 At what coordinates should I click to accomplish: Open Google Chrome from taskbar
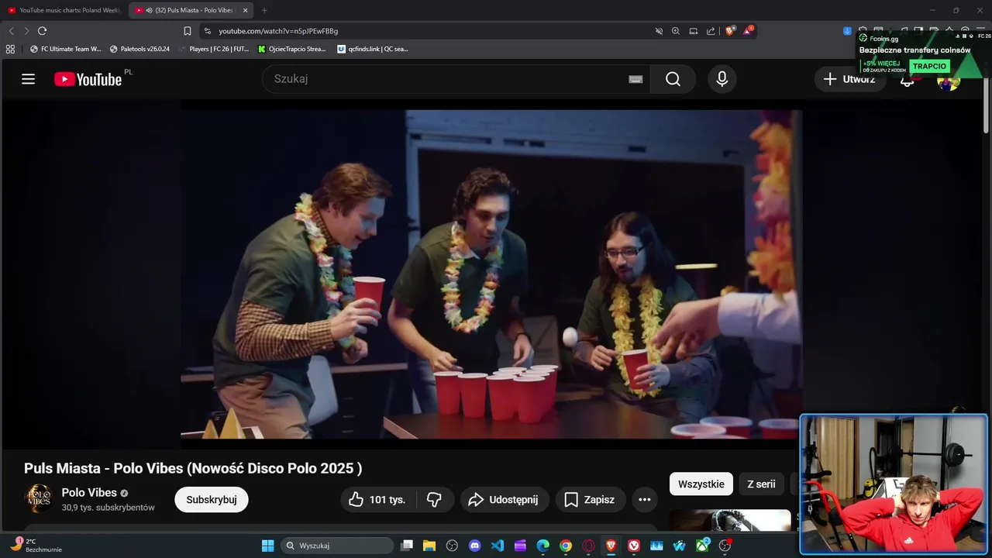[x=566, y=546]
